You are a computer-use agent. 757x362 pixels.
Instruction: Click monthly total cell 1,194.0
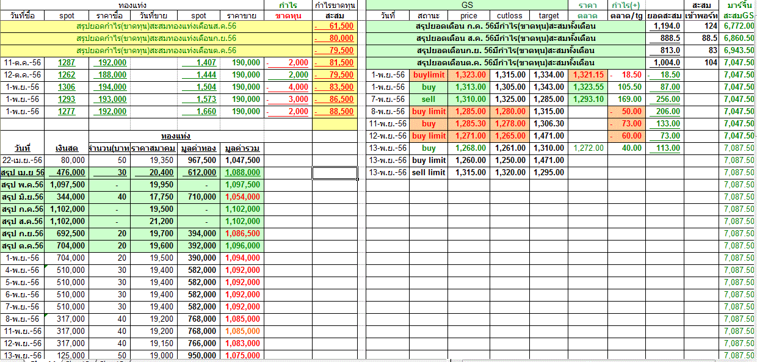(x=664, y=26)
